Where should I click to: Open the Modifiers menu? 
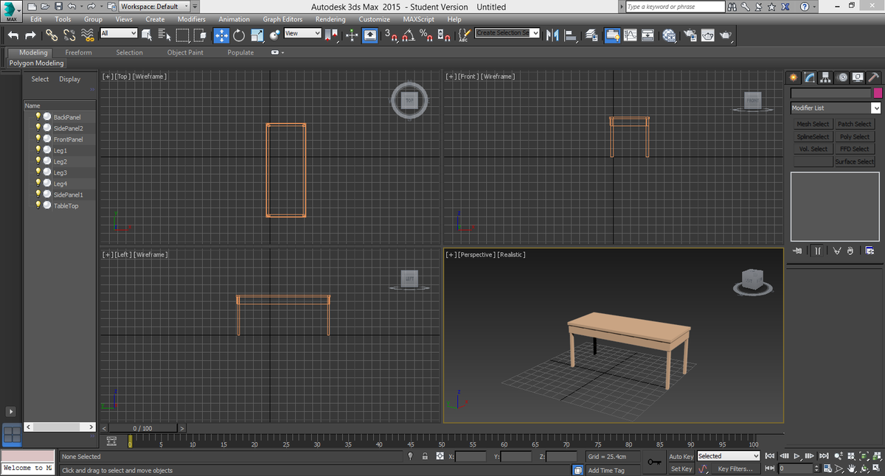tap(192, 19)
